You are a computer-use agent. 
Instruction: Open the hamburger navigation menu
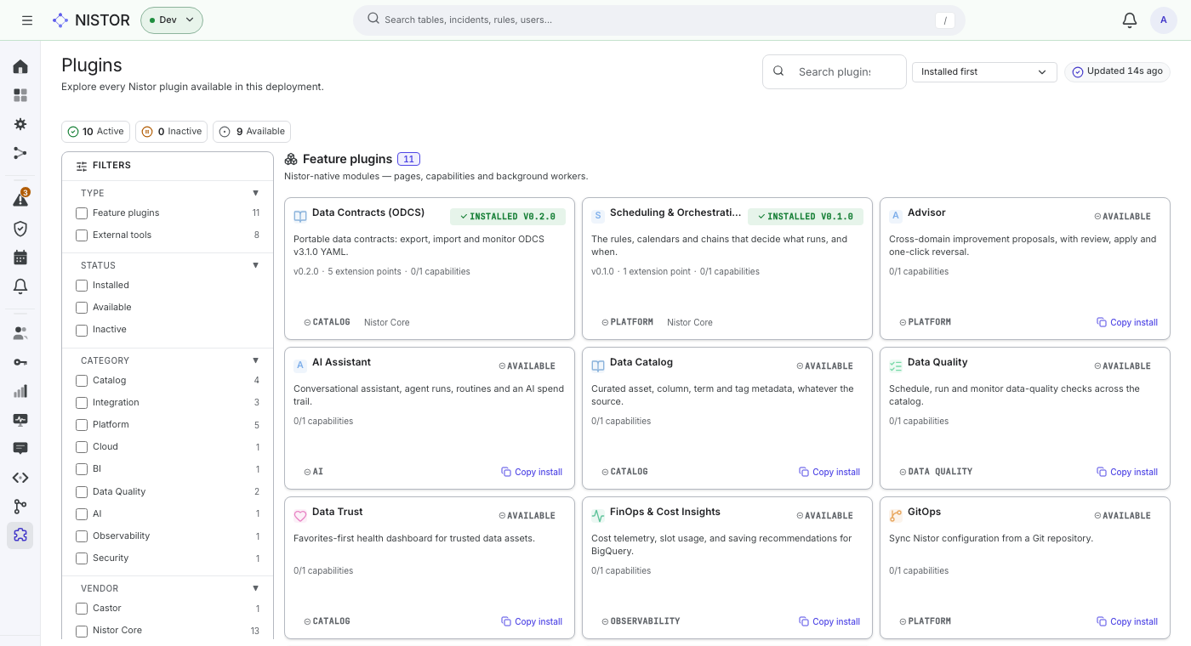(27, 20)
